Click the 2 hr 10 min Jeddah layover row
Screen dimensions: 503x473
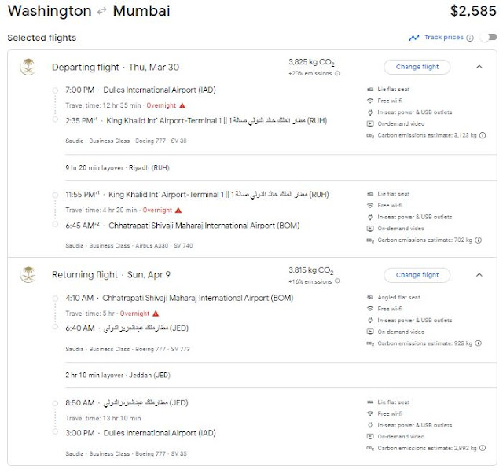pyautogui.click(x=118, y=375)
